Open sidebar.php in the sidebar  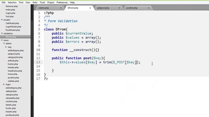13,81
